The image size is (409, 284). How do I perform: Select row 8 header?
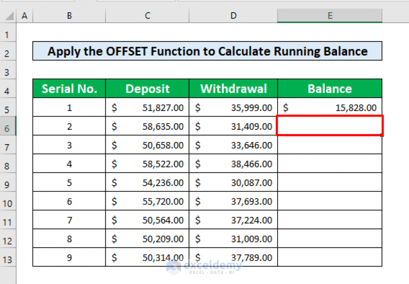8,164
